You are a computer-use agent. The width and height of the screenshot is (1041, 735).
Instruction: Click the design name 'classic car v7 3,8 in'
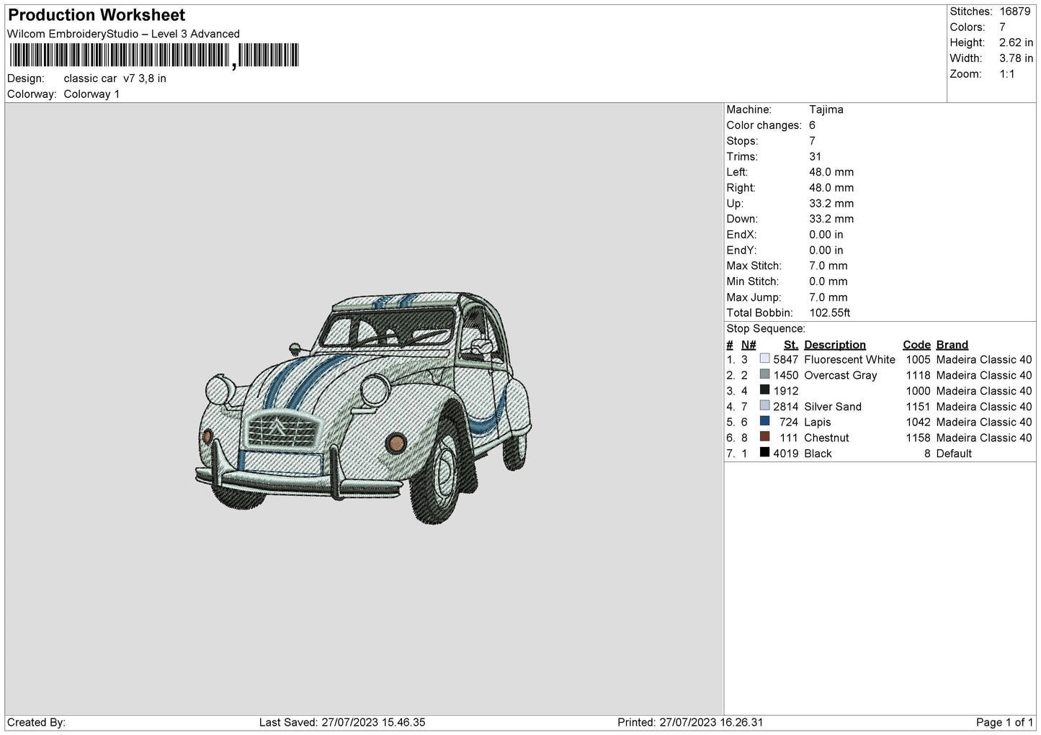click(x=115, y=78)
